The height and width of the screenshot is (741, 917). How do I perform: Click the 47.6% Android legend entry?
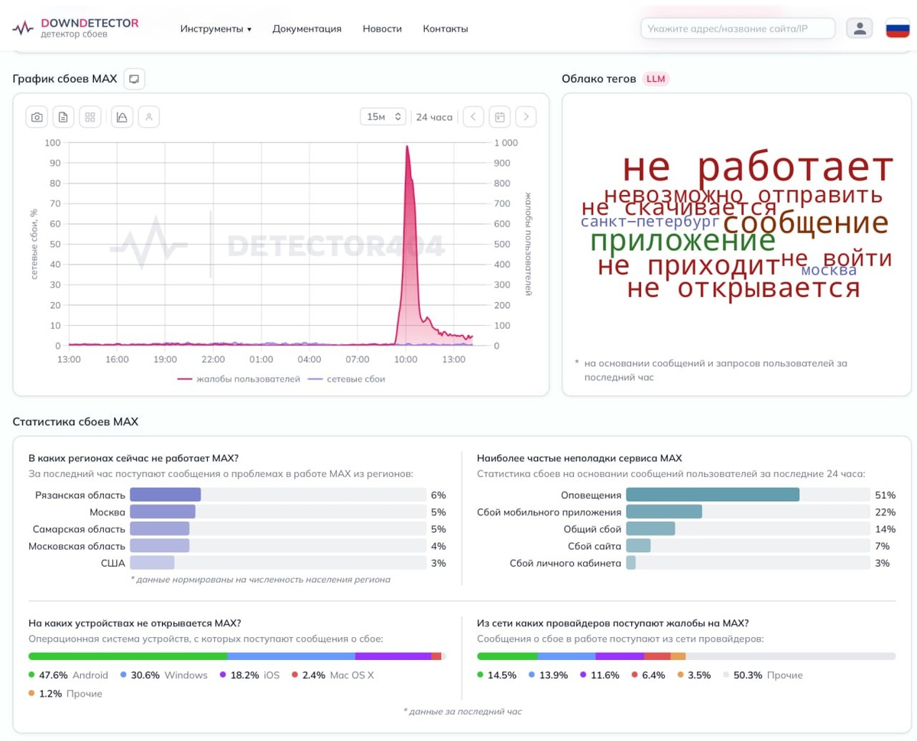[x=68, y=675]
